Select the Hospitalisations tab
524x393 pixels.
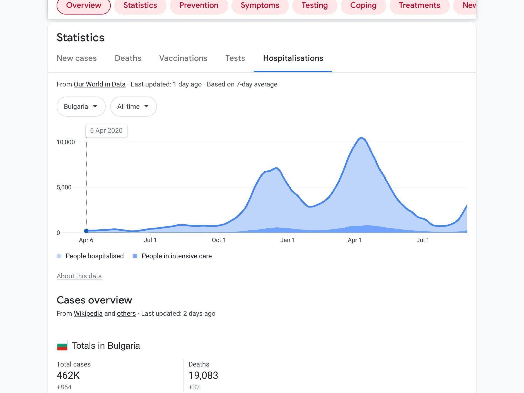point(293,58)
